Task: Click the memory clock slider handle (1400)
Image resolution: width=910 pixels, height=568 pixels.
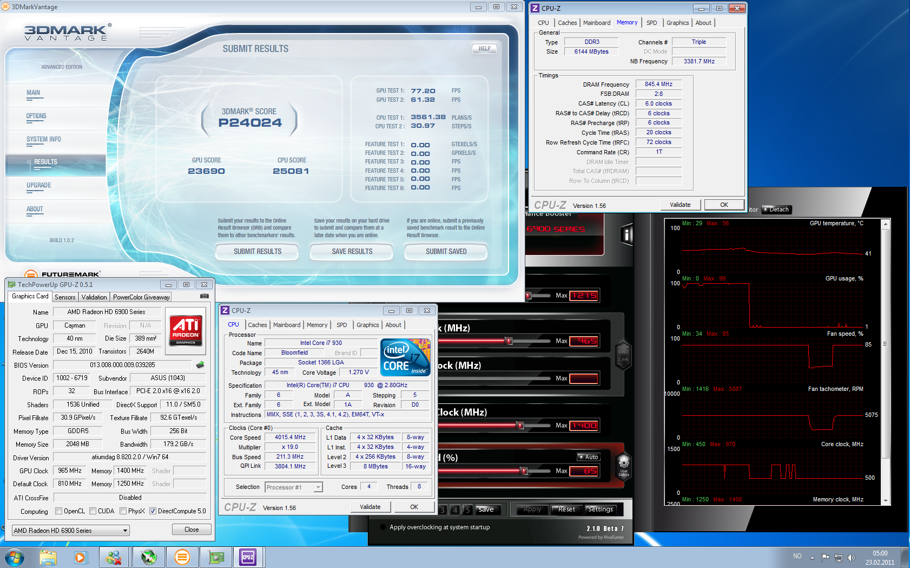Action: click(520, 425)
